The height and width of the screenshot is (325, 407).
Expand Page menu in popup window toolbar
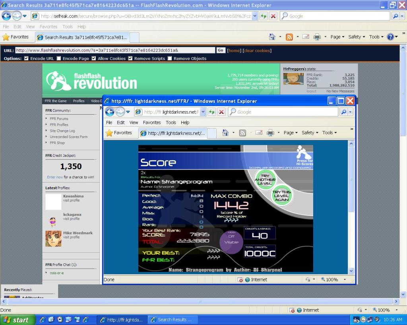point(291,133)
